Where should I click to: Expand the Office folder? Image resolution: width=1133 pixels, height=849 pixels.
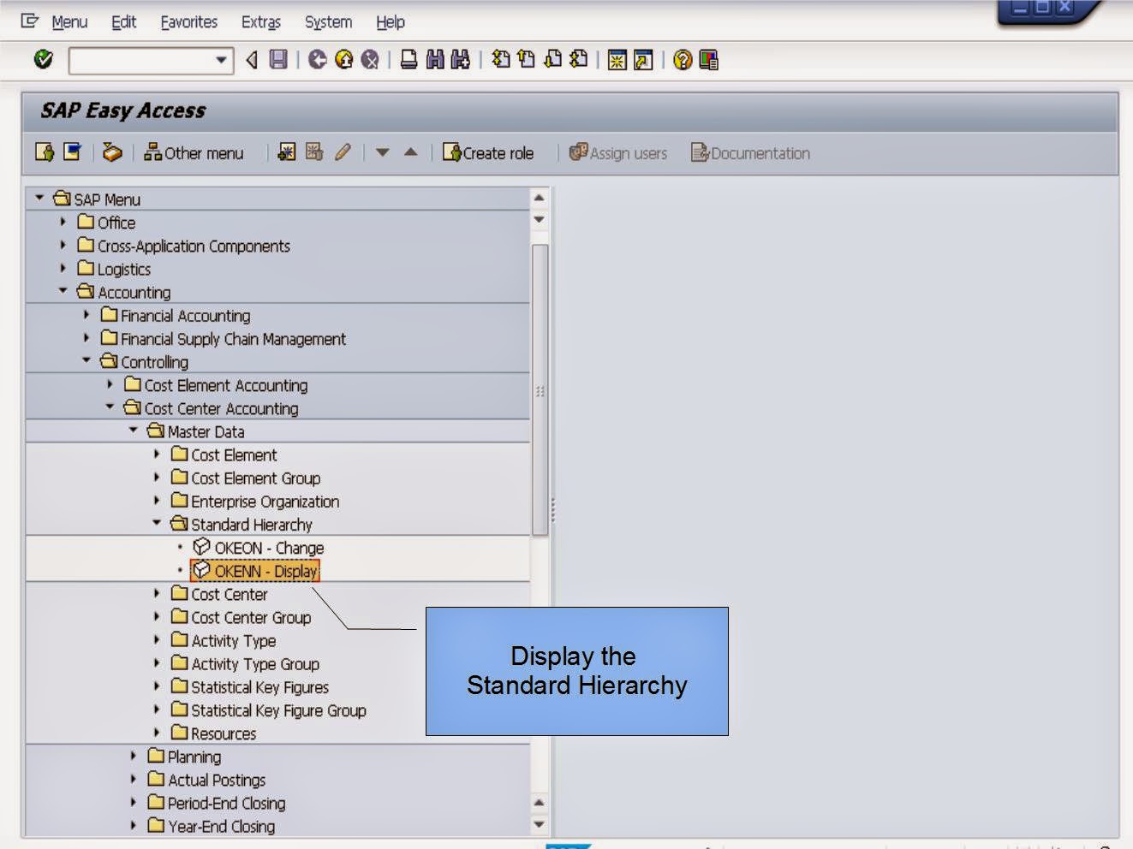click(x=63, y=222)
